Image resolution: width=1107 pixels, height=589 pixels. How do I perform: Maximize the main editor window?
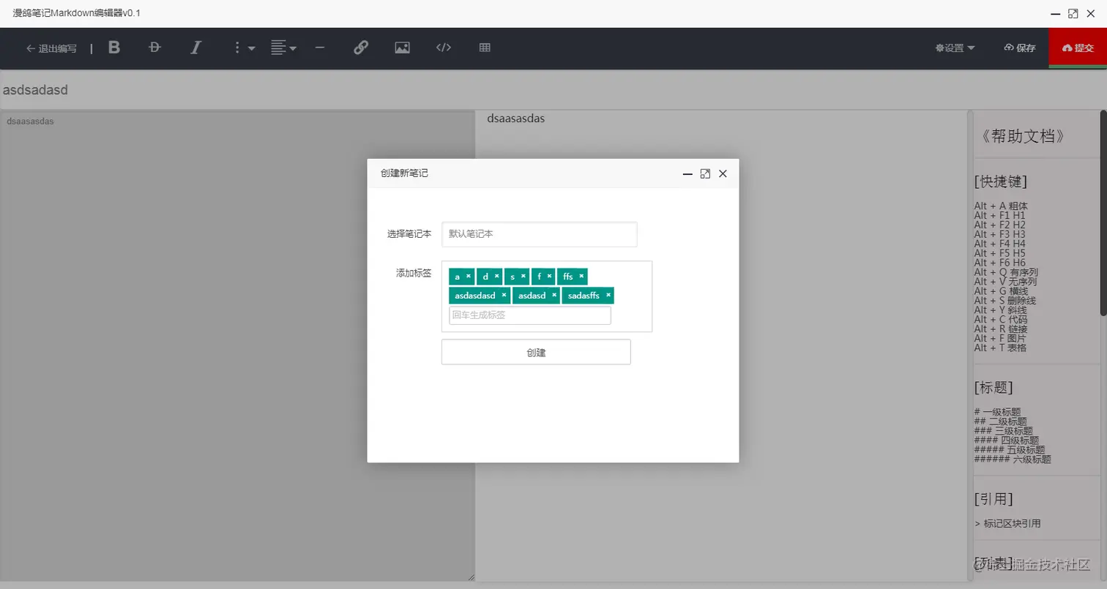coord(1073,13)
